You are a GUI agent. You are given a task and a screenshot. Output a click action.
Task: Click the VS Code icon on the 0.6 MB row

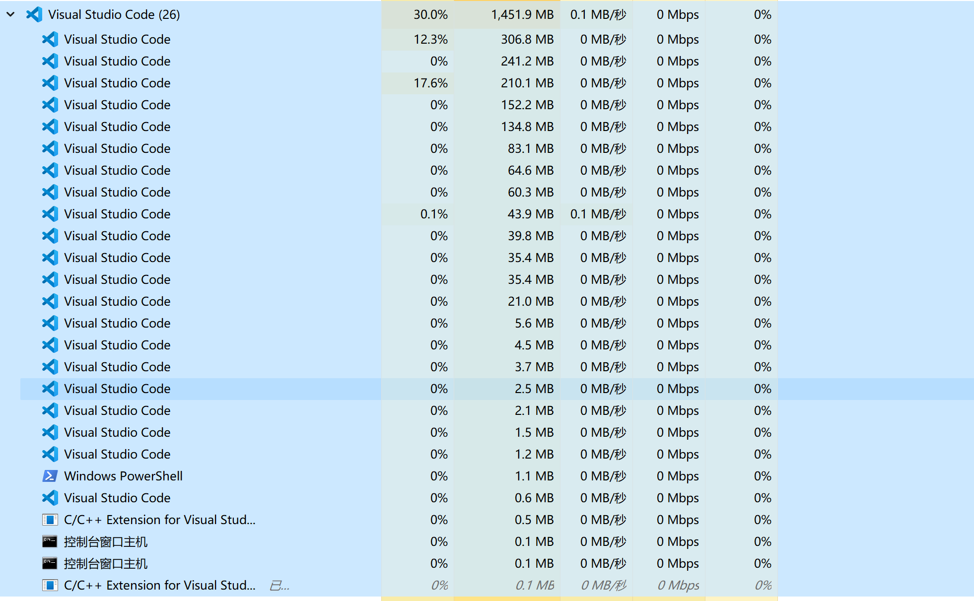[x=50, y=498]
